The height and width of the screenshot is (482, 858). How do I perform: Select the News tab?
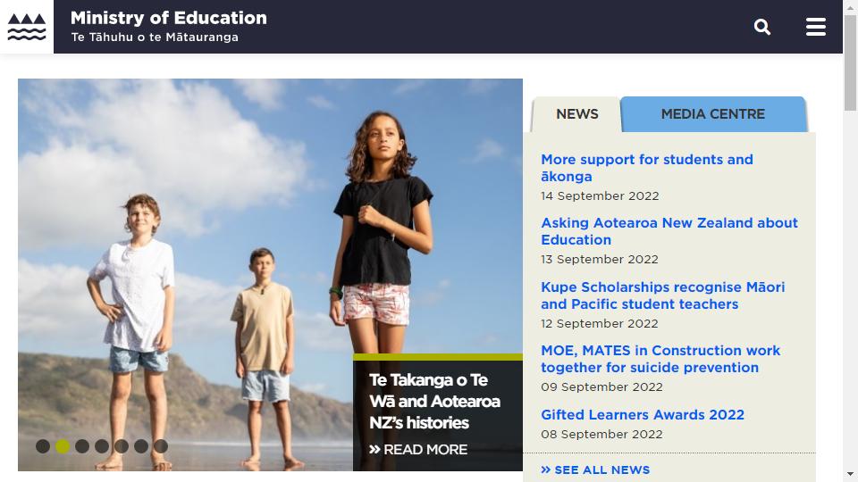[576, 114]
